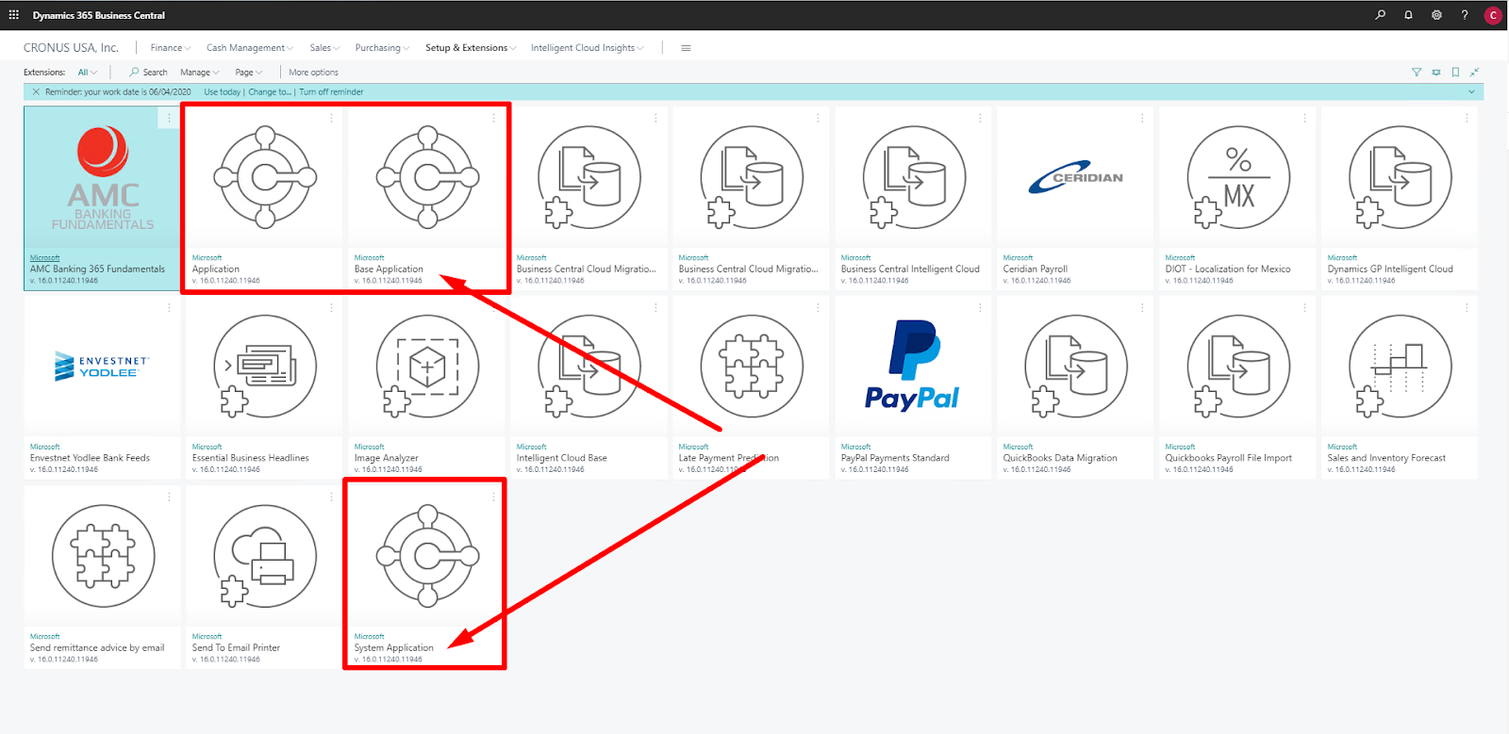The image size is (1509, 734).
Task: Select the DIOT Localization for Mexico icon
Action: point(1238,177)
